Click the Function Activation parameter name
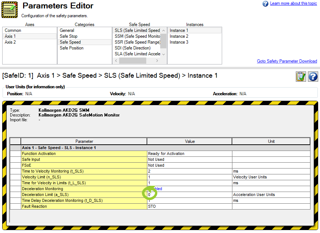 point(84,154)
